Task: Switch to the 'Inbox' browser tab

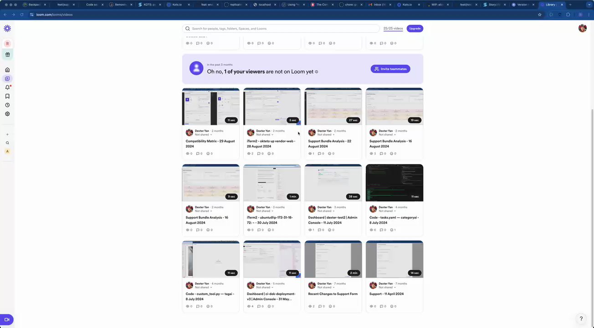Action: coord(380,5)
